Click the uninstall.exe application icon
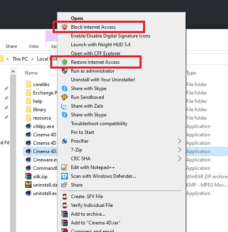This screenshot has height=232, width=228. tap(28, 193)
